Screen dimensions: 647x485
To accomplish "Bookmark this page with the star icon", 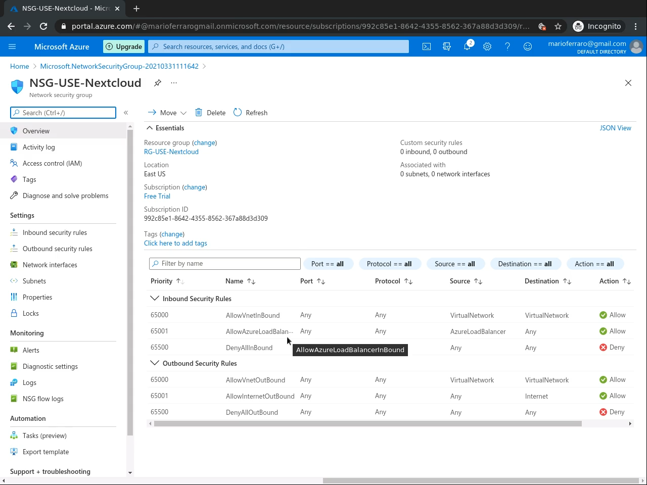I will [558, 26].
